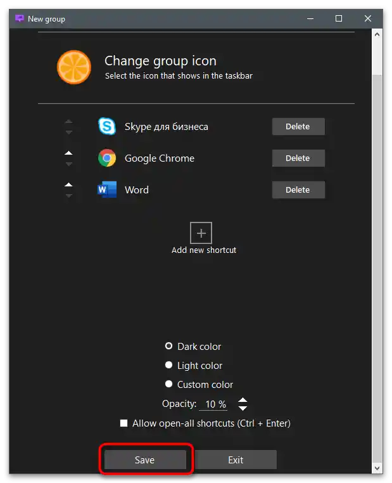
Task: Click the Exit button
Action: 236,460
